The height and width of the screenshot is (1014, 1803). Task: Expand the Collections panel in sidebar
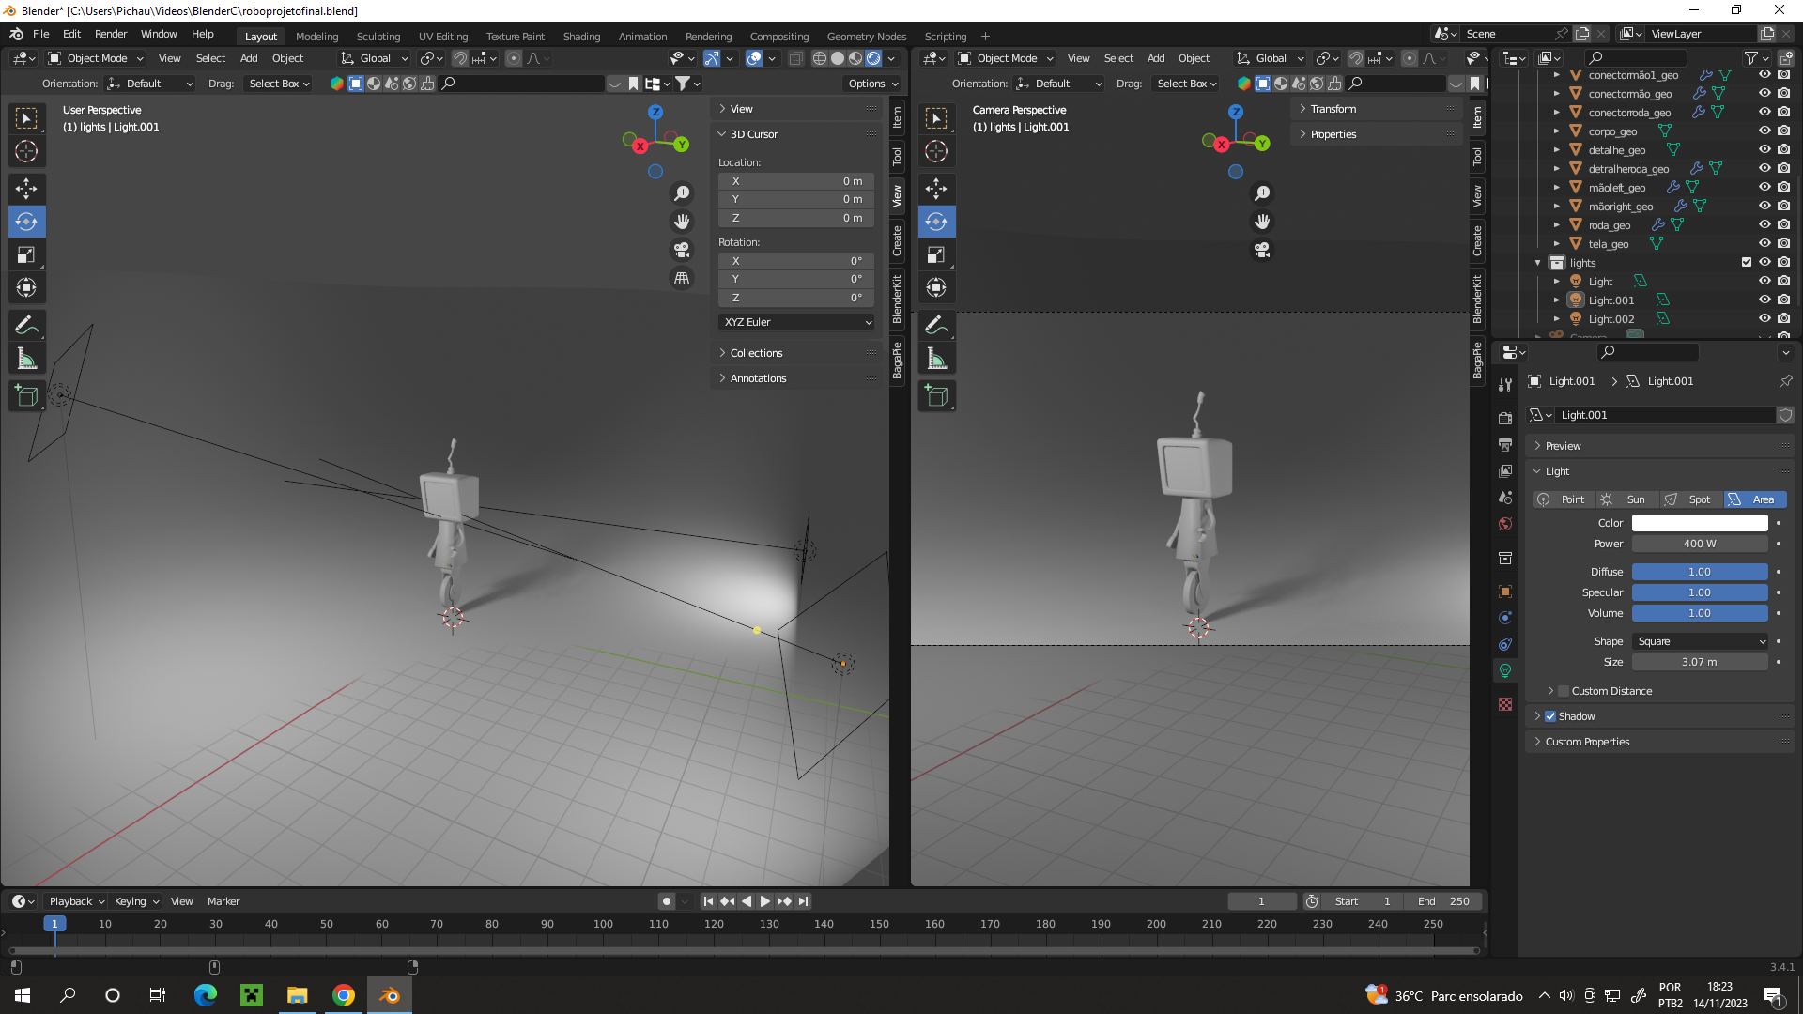pos(756,353)
